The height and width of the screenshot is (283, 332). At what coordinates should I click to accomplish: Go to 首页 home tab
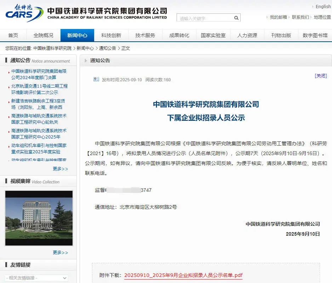coord(13,35)
